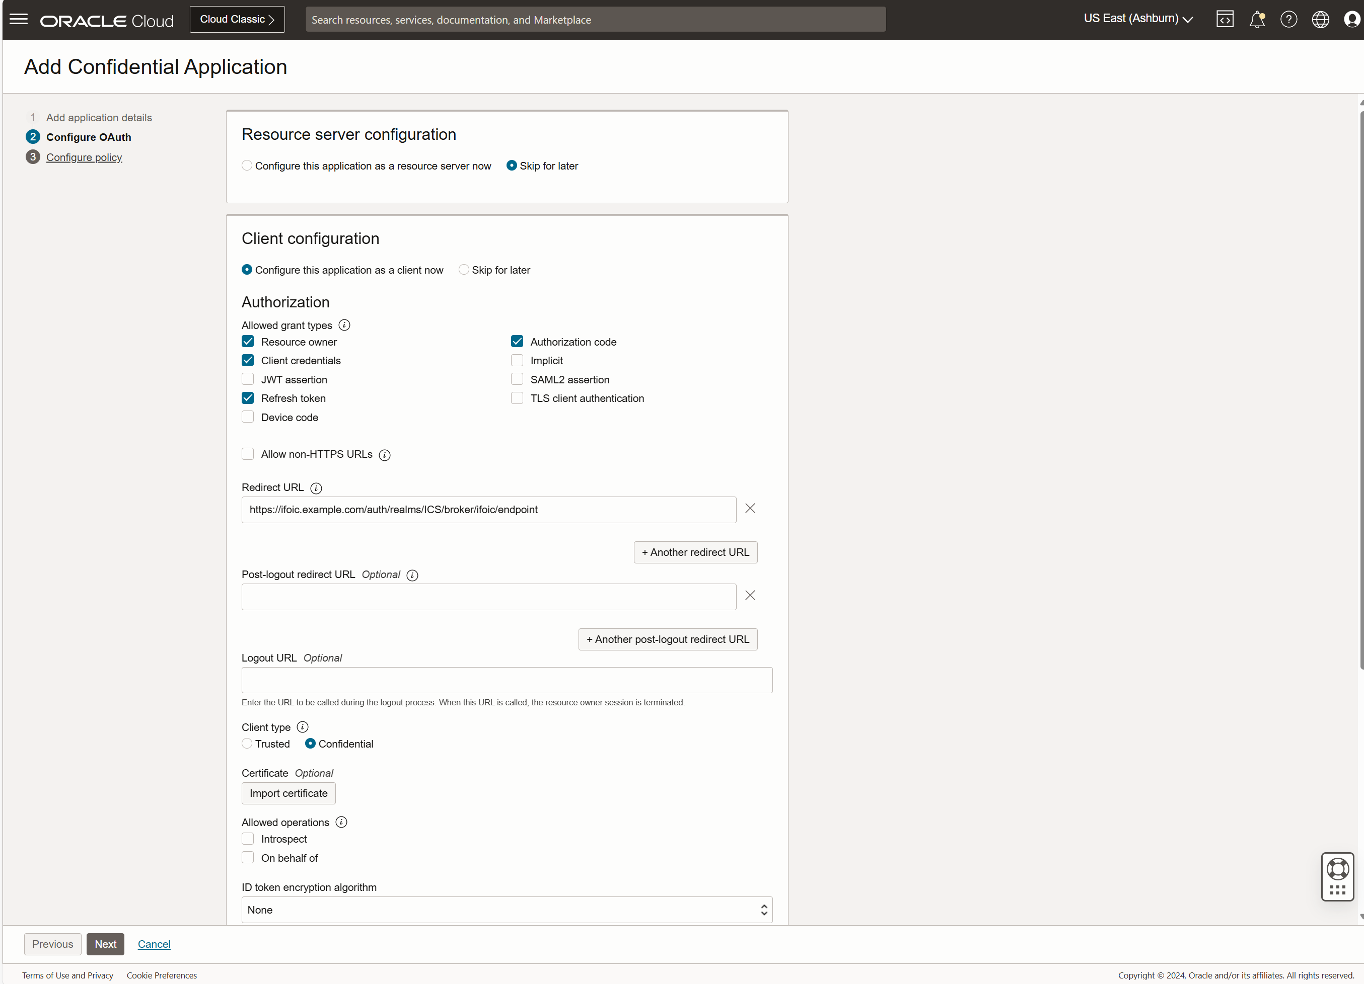Screen dimensions: 1364x984
Task: Show info for Client type
Action: pos(303,727)
